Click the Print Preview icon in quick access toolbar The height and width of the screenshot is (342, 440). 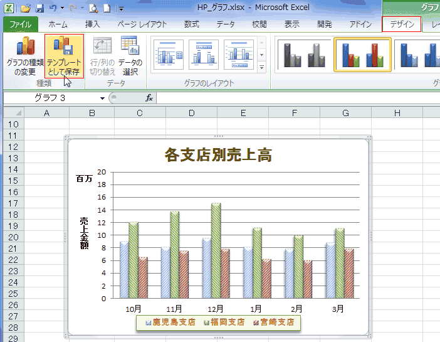[93, 8]
